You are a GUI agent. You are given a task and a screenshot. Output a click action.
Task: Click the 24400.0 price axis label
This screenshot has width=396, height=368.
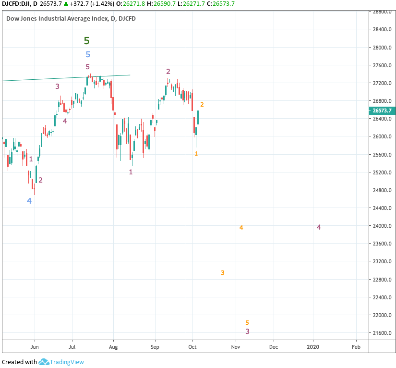383,208
